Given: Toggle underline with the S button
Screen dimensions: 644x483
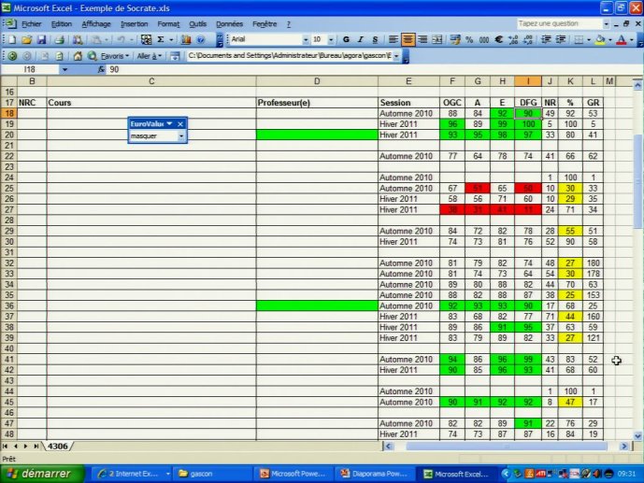Looking at the screenshot, I should (x=375, y=39).
